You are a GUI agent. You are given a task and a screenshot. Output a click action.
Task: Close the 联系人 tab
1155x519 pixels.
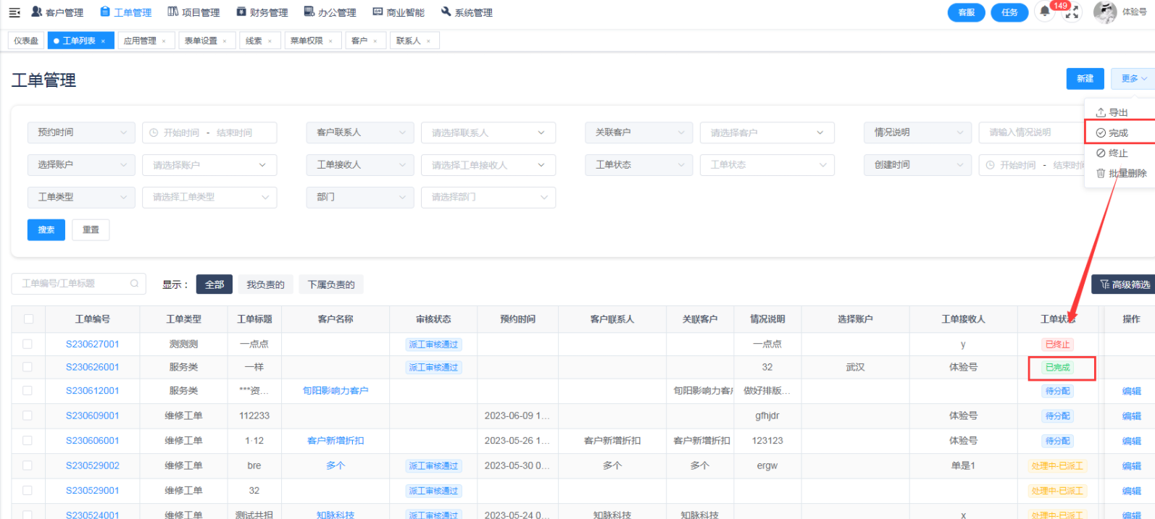(428, 41)
